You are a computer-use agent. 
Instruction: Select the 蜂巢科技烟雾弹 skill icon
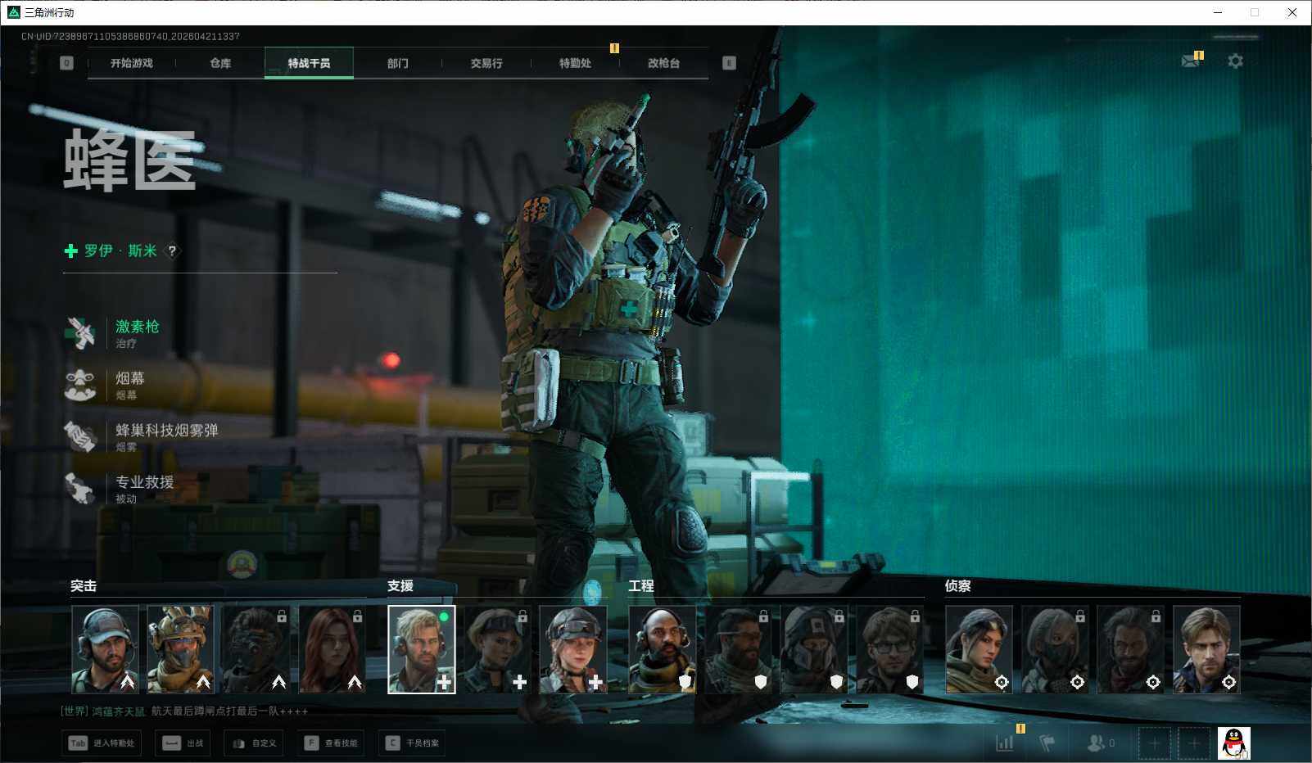81,436
